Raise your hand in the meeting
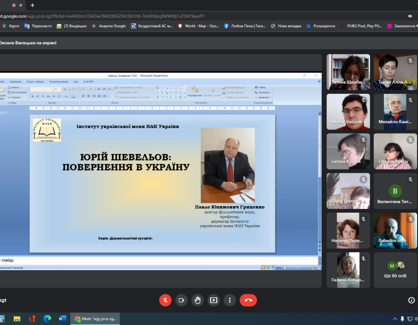This screenshot has width=418, height=325. (197, 300)
